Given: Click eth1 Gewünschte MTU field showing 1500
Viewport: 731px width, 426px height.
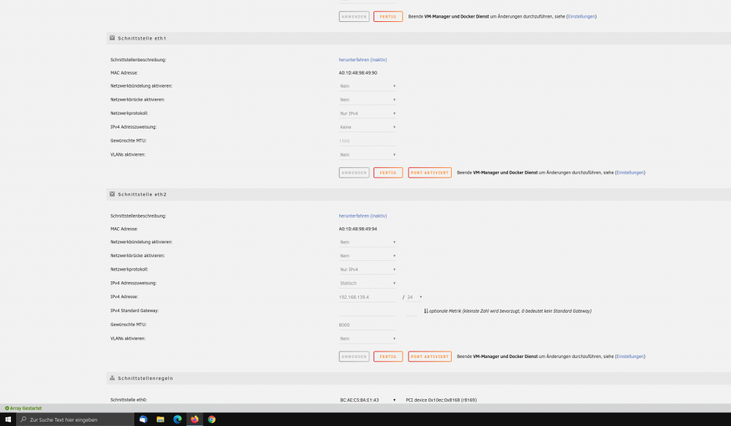Looking at the screenshot, I should [x=368, y=141].
